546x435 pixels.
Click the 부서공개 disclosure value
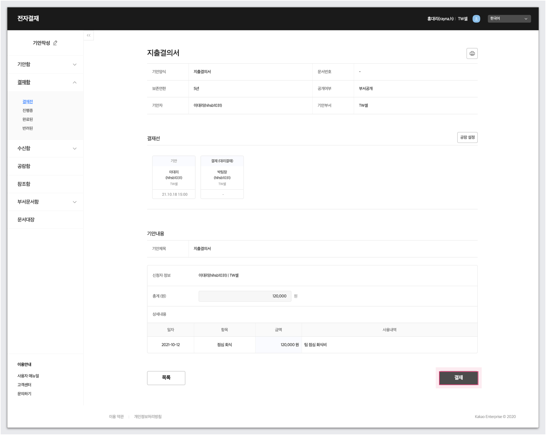click(x=366, y=89)
